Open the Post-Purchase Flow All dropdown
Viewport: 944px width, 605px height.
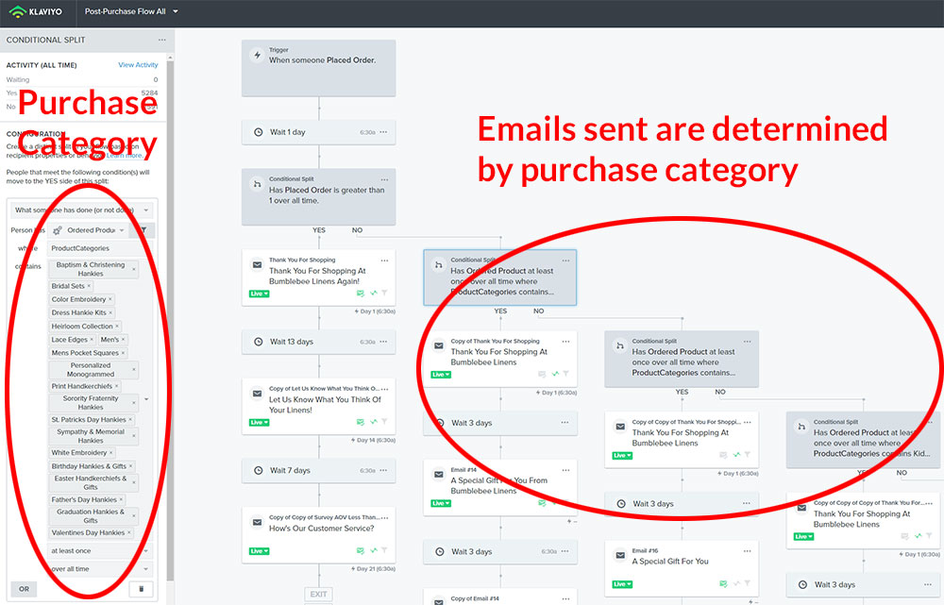click(x=132, y=11)
